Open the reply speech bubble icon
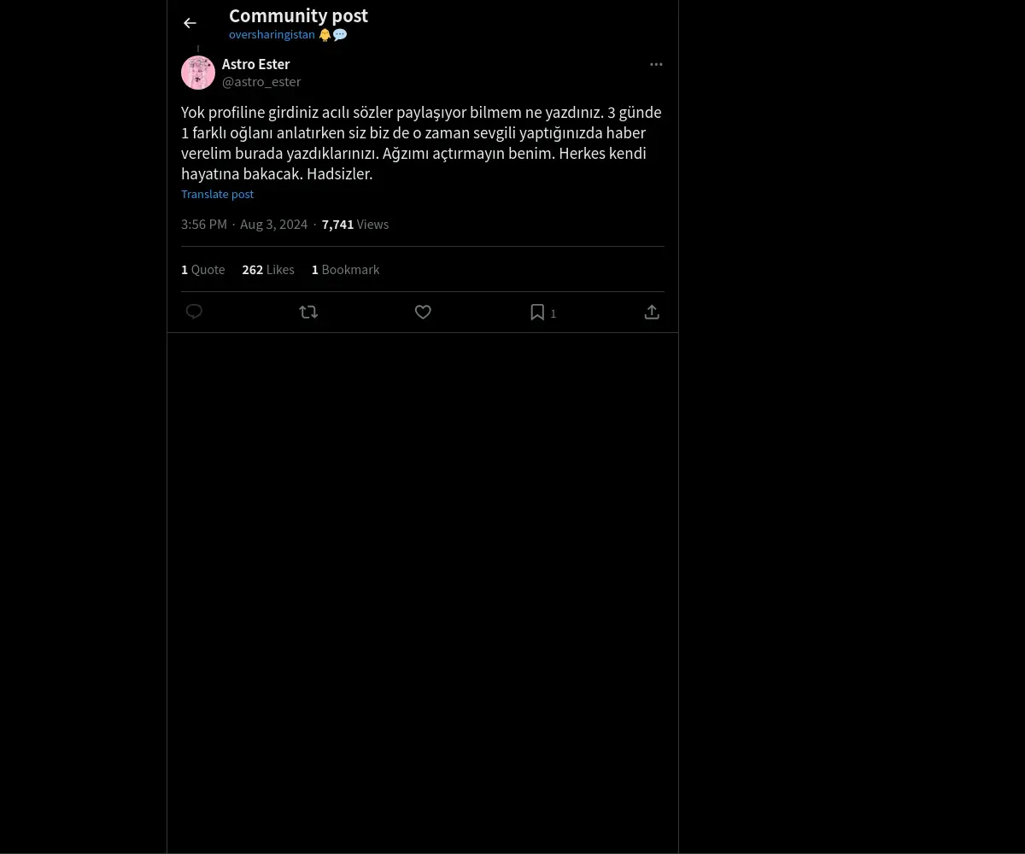This screenshot has height=854, width=1025. (x=194, y=312)
